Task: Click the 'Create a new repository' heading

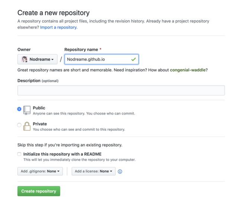Action: click(53, 13)
